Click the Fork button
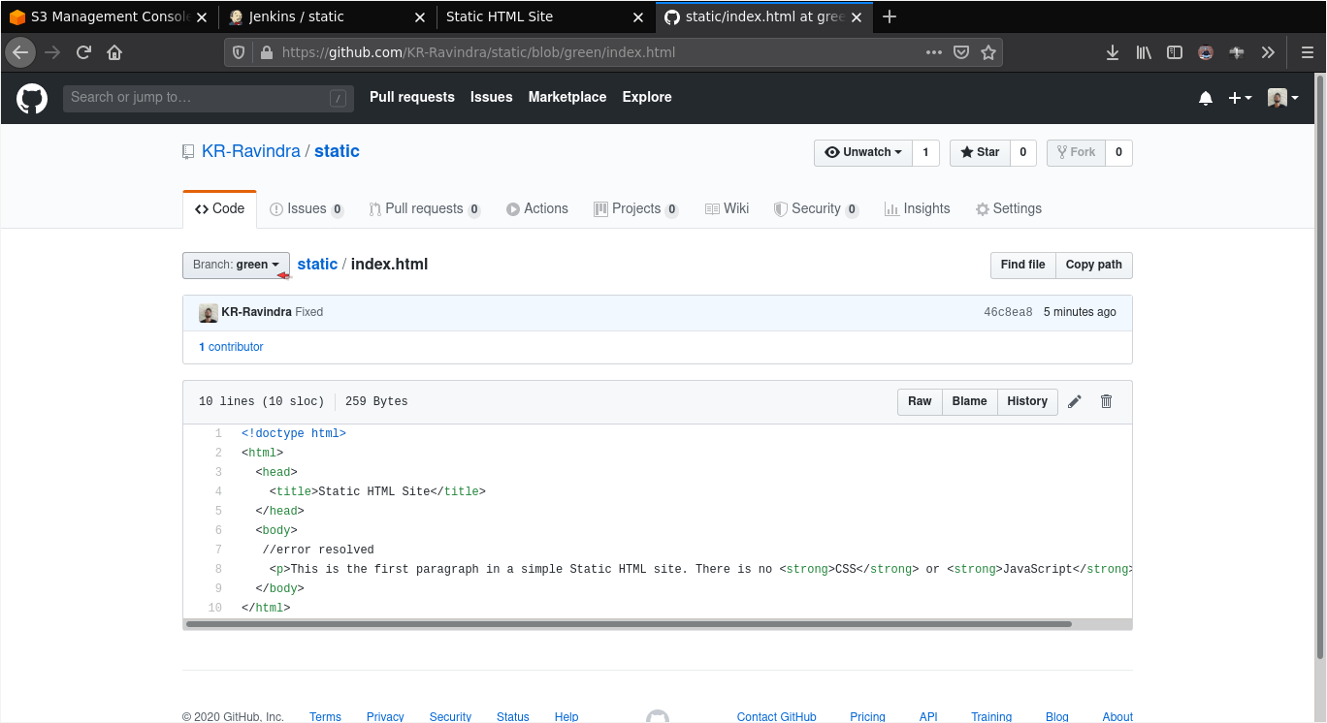 (x=1076, y=152)
